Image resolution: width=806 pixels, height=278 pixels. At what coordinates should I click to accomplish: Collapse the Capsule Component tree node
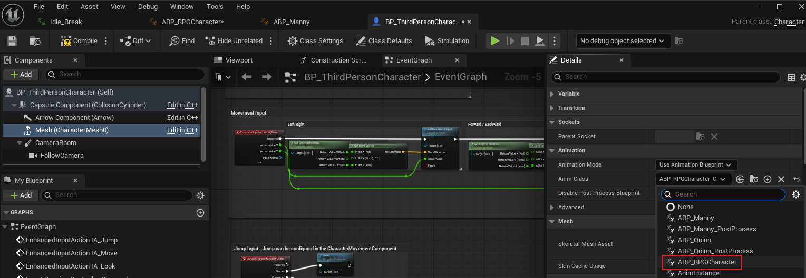(x=13, y=105)
